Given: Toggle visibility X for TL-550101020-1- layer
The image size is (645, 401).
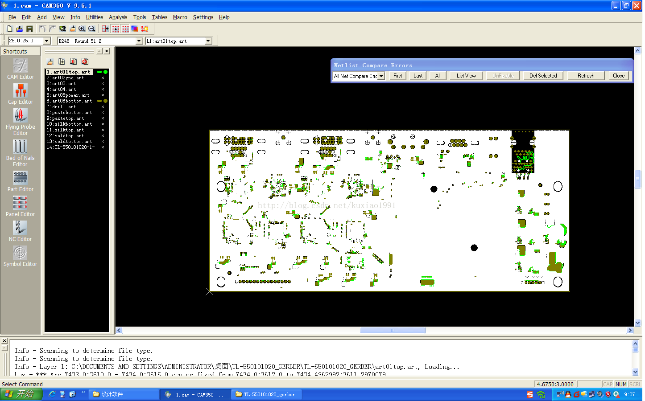Looking at the screenshot, I should [x=103, y=147].
